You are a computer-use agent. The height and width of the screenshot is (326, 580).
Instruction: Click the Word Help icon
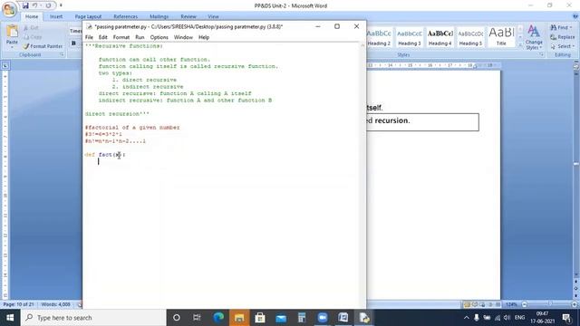(575, 16)
